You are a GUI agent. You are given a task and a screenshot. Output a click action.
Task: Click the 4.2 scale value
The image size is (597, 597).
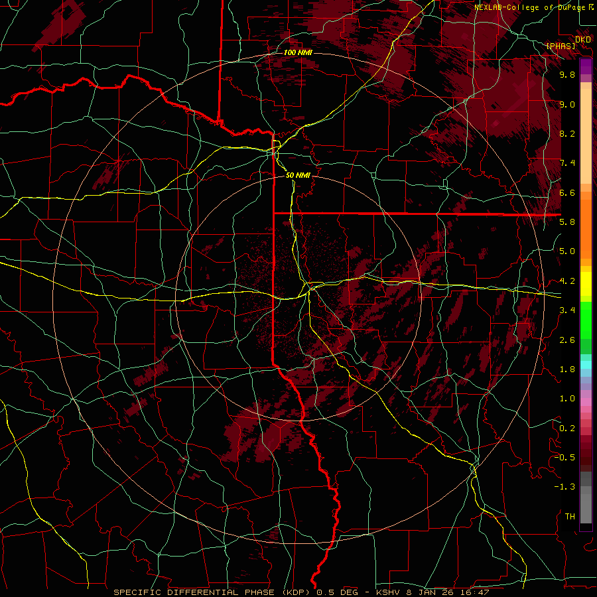coord(567,281)
